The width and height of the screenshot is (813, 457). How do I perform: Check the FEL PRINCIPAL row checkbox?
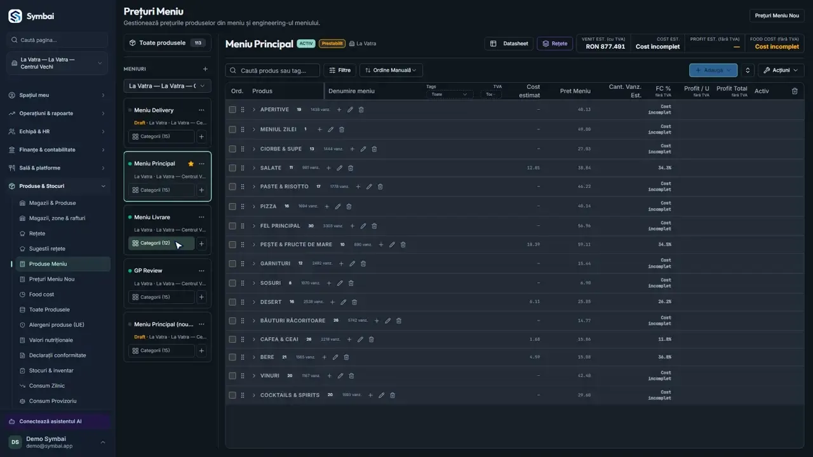[232, 226]
